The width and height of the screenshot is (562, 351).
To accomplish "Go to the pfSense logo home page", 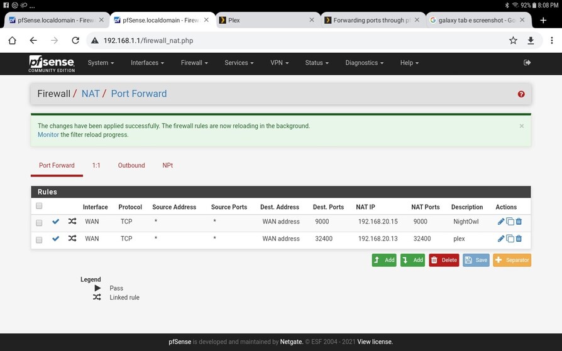I will point(52,64).
